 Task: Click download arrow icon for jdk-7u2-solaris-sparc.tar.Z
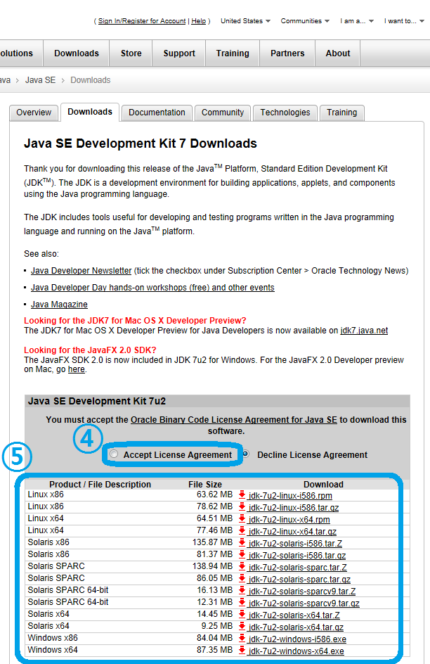pos(242,566)
